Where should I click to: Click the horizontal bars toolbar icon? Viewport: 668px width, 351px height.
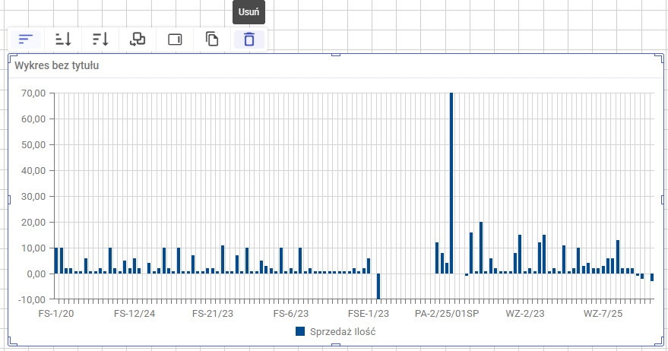click(x=26, y=40)
